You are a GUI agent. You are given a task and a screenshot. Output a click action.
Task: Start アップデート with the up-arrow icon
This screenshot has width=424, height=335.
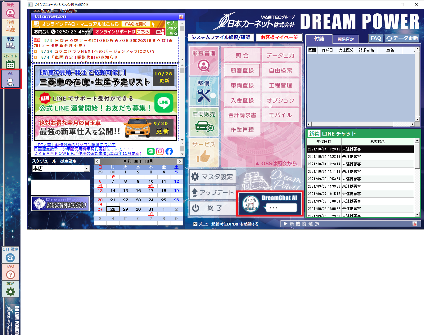[x=213, y=192]
